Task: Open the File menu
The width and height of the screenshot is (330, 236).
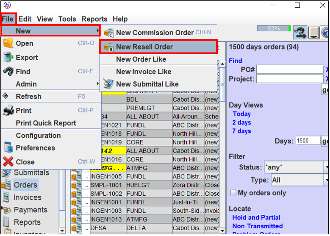Action: [8, 19]
